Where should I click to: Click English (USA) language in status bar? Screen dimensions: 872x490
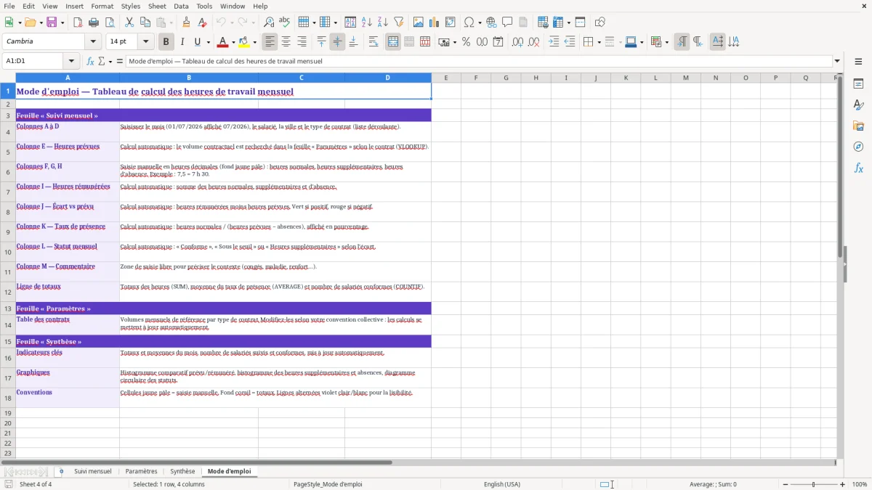point(502,484)
